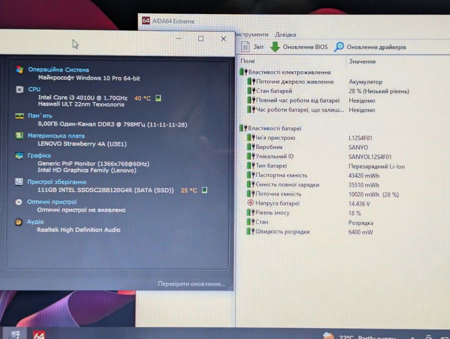Image resolution: width=450 pixels, height=339 pixels.
Task: Click the Пристрої зберігання heading link
Action: [x=56, y=182]
